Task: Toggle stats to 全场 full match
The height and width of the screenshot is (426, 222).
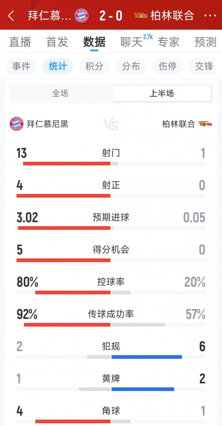Action: (x=60, y=94)
